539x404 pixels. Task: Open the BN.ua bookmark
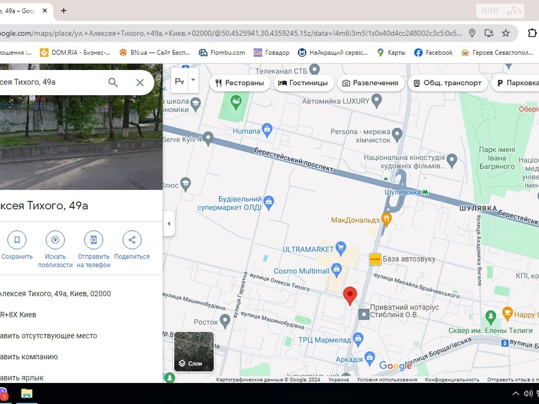[x=155, y=53]
